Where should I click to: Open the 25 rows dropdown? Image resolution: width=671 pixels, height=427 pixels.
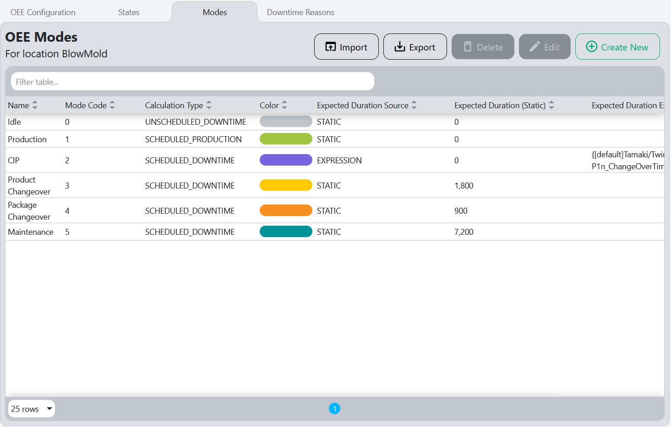pos(31,409)
